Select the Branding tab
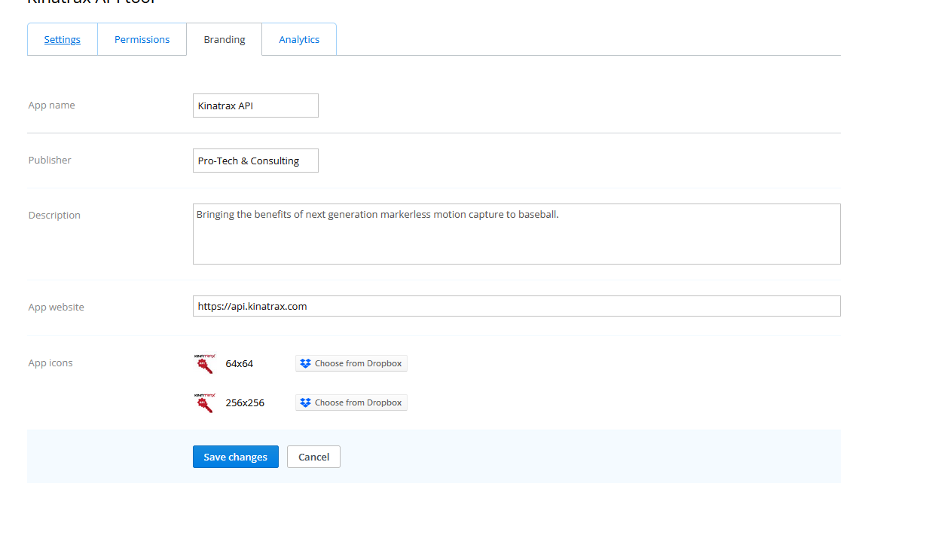944x560 pixels. click(224, 40)
